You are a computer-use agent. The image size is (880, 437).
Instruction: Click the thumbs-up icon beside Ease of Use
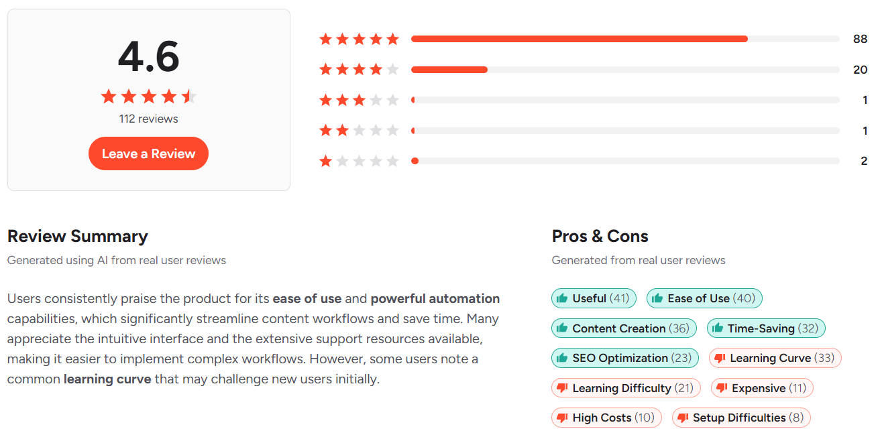[x=658, y=298]
